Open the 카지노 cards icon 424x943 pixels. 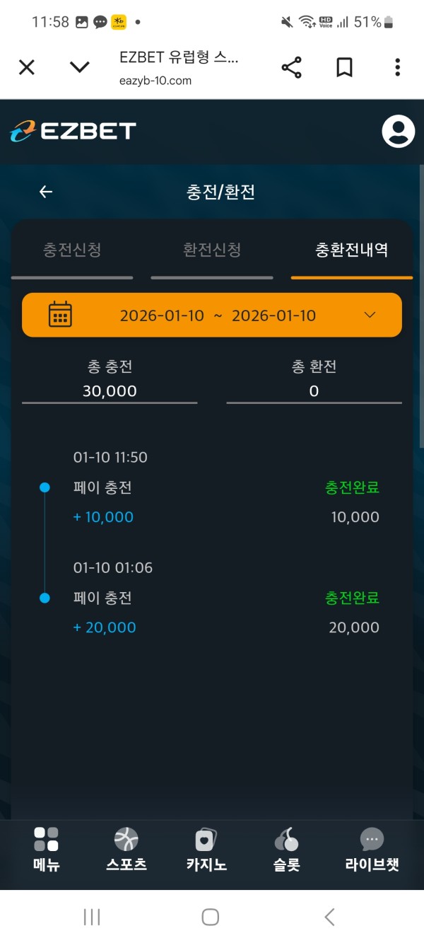(206, 840)
